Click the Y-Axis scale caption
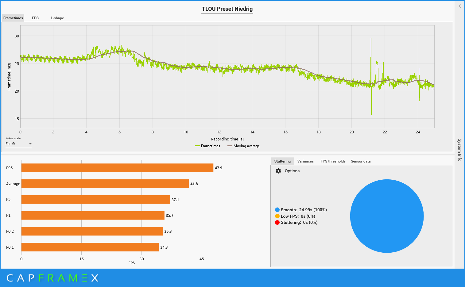 coord(13,138)
